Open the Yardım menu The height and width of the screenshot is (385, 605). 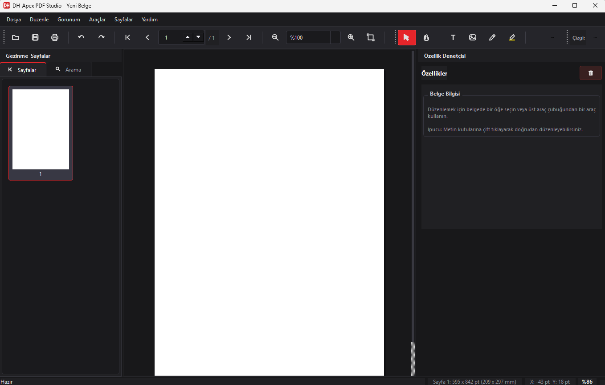tap(150, 20)
